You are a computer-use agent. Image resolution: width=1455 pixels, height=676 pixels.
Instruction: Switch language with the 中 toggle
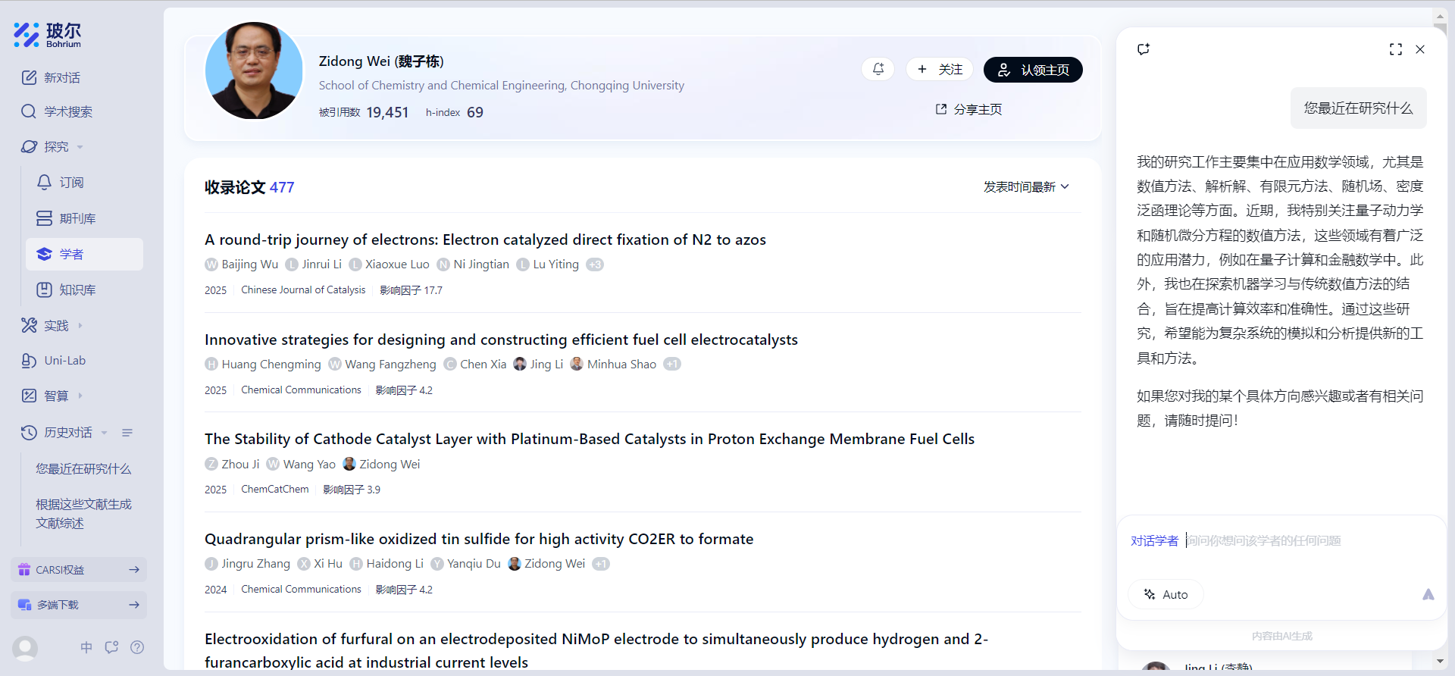click(86, 647)
